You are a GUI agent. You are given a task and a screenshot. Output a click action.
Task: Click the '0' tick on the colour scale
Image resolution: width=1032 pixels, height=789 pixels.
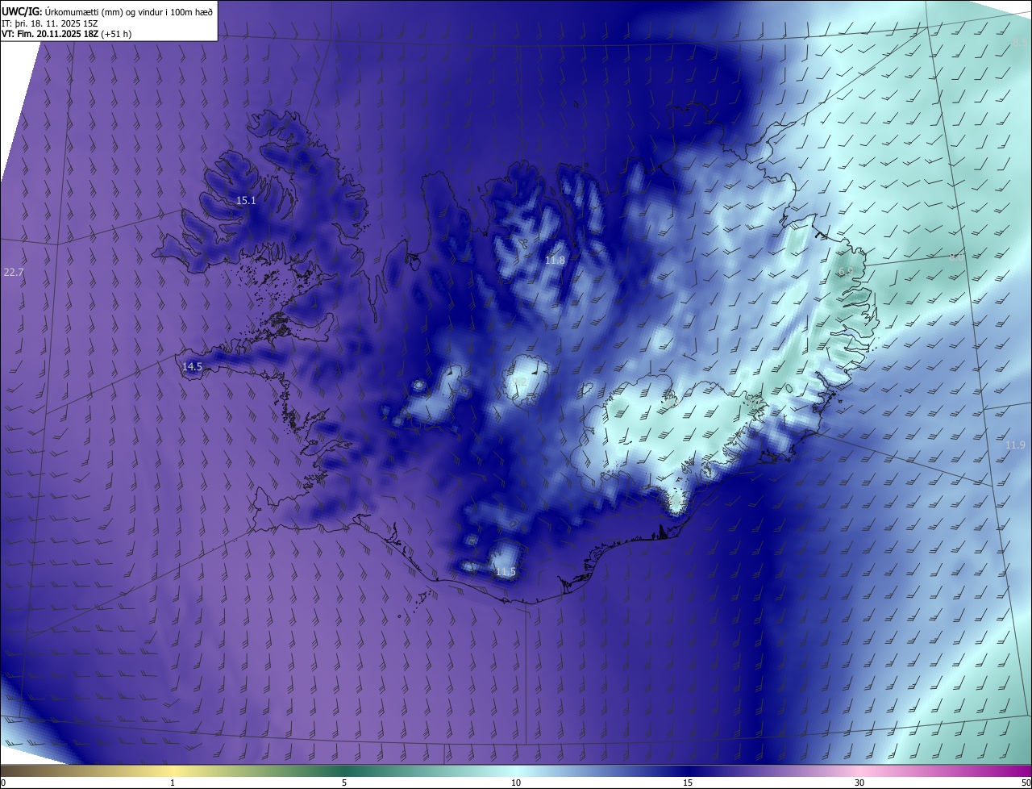point(3,783)
